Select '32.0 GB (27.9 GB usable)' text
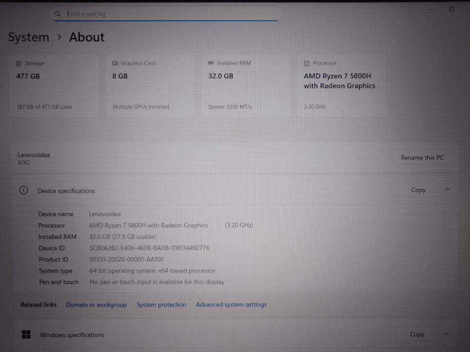Viewport: 470px width, 352px height. click(123, 237)
